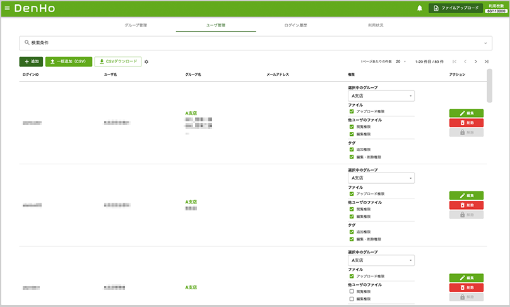Viewport: 510px width, 307px height.
Task: Go to previous page of users
Action: pos(465,61)
